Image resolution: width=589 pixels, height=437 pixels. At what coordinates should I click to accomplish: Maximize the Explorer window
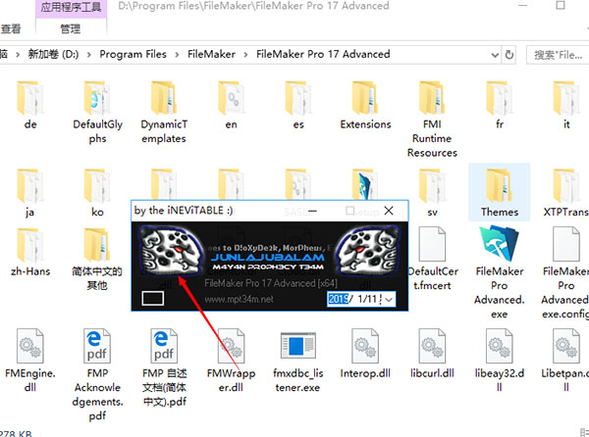click(x=561, y=5)
